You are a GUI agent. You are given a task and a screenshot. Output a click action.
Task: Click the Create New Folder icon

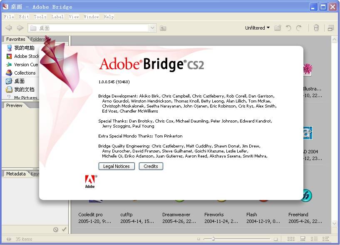click(278, 28)
